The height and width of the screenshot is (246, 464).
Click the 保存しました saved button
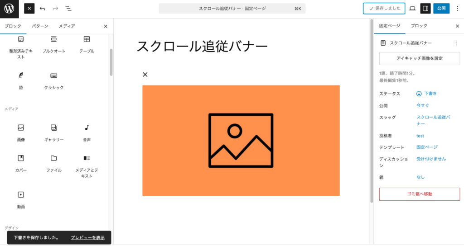[384, 9]
